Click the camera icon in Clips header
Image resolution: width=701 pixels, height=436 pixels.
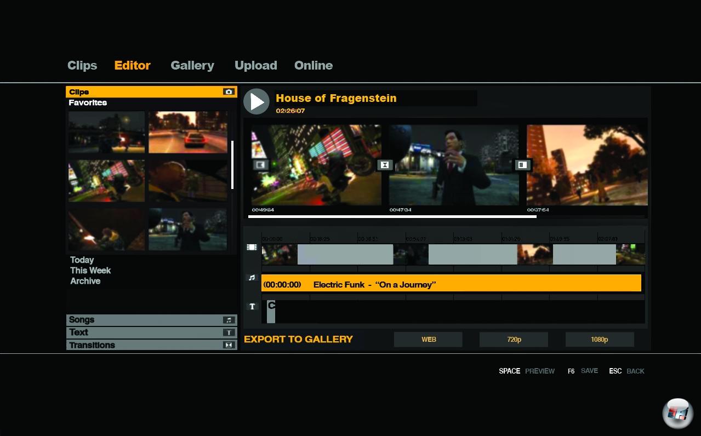[229, 92]
